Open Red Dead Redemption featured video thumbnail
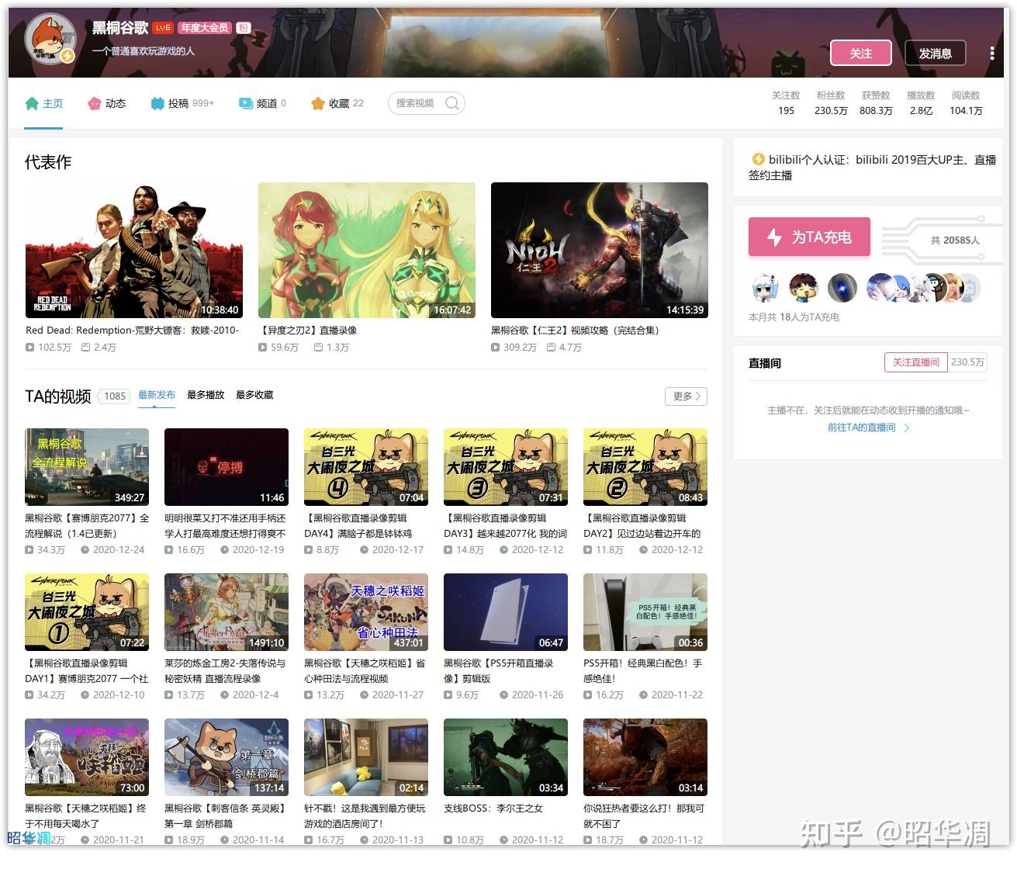The height and width of the screenshot is (876, 1017). [x=134, y=250]
